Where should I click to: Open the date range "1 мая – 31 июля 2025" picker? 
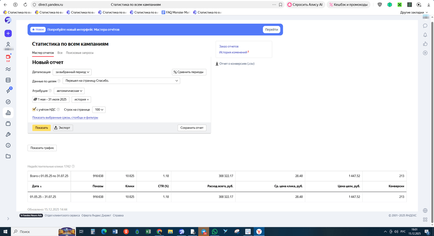tap(51, 99)
